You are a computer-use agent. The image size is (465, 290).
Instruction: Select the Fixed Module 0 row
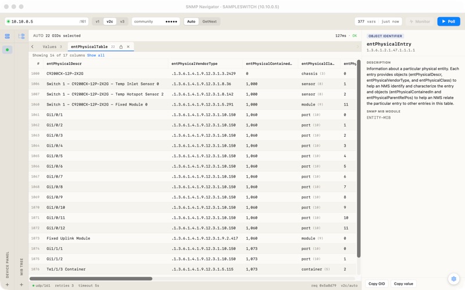pyautogui.click(x=193, y=104)
